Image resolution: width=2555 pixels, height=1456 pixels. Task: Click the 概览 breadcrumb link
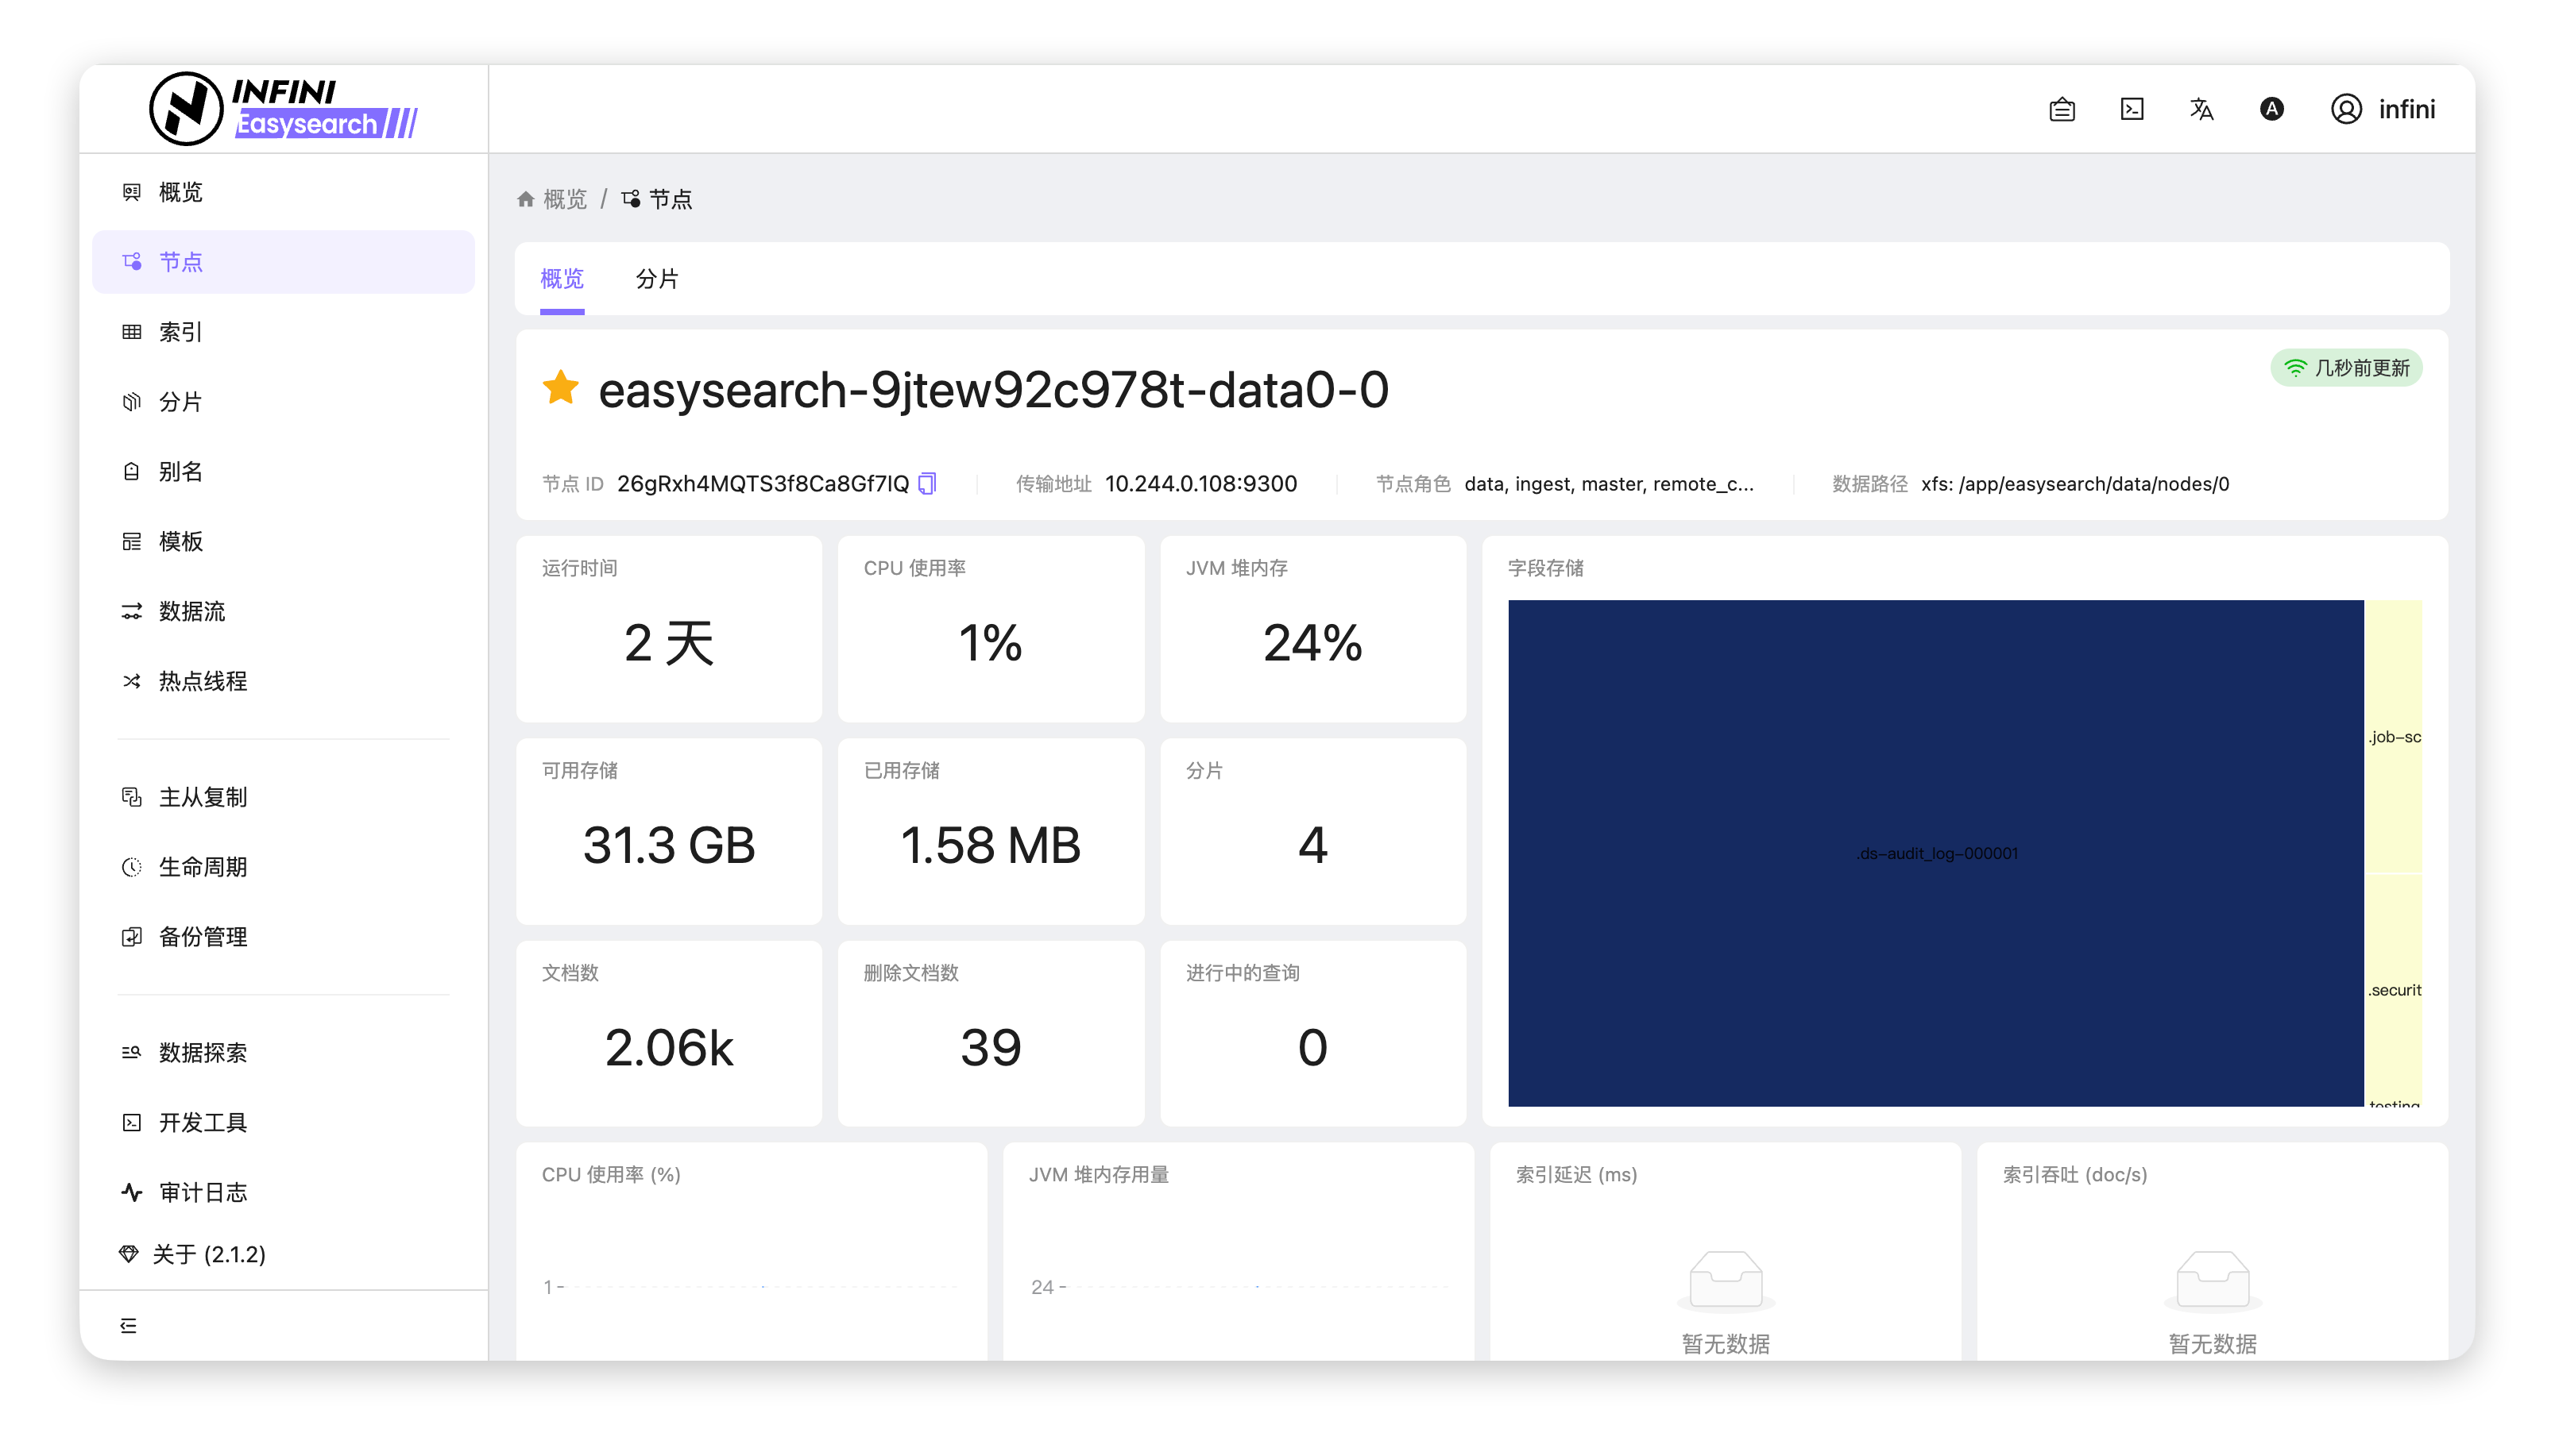564,199
